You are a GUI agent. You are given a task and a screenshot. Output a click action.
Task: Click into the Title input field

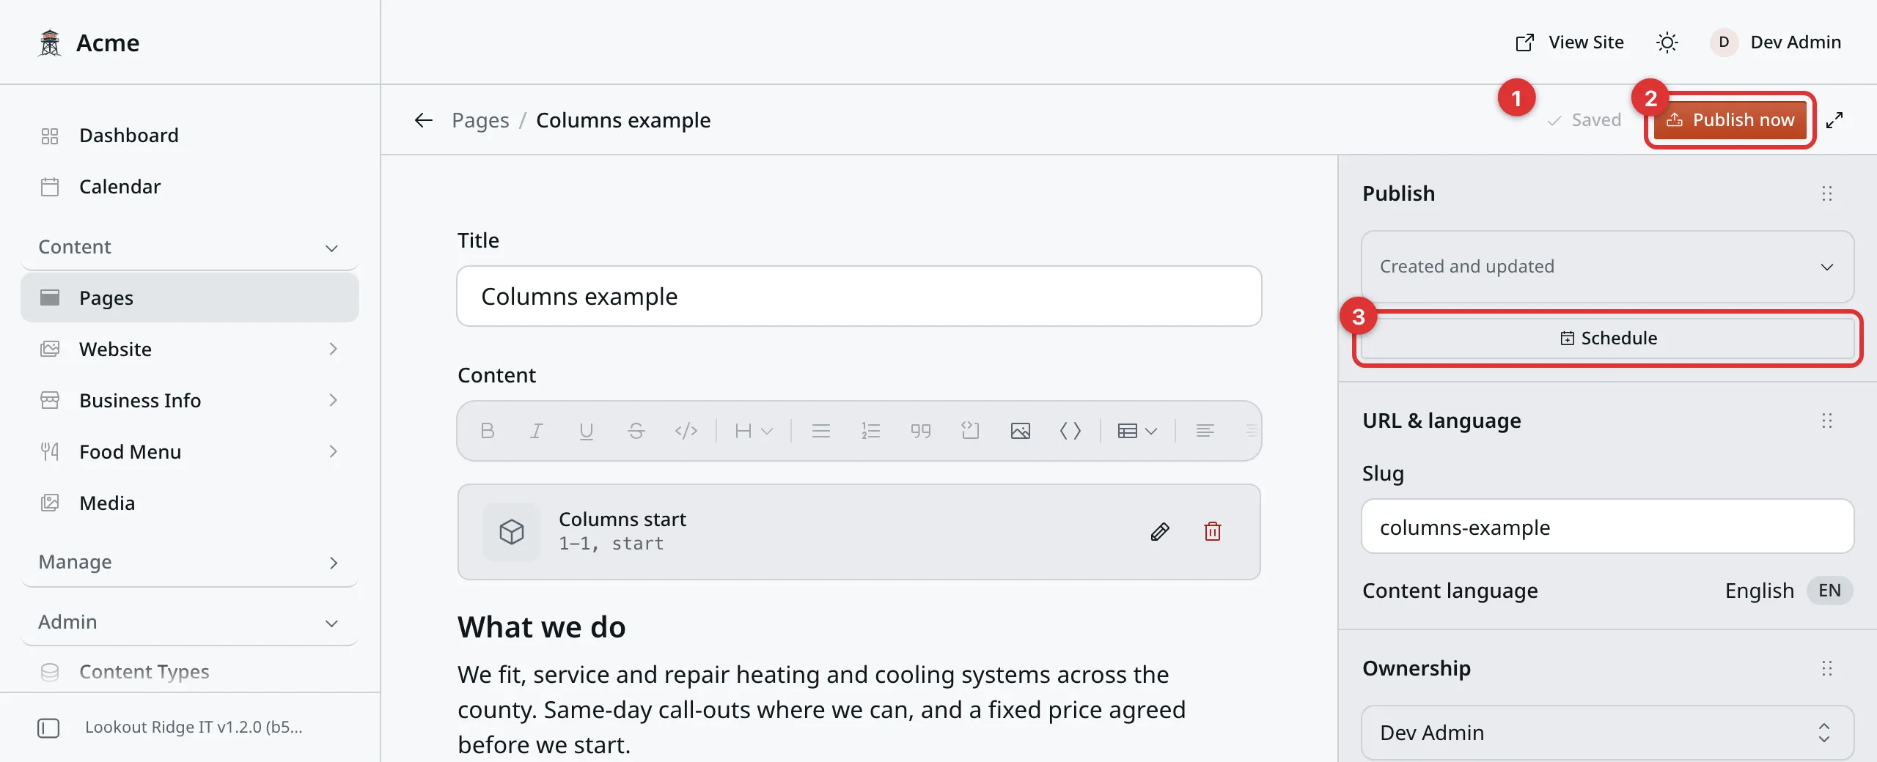[859, 296]
